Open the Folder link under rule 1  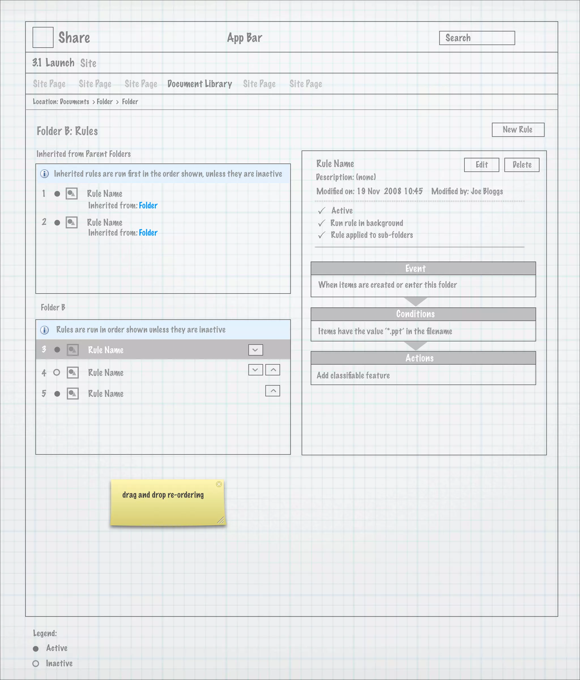[148, 205]
